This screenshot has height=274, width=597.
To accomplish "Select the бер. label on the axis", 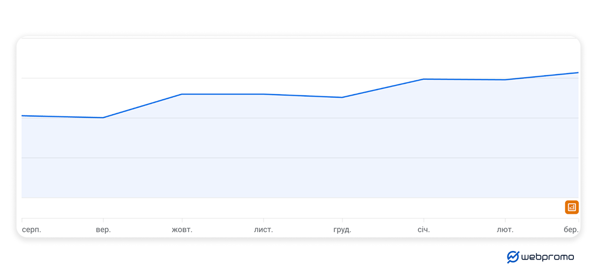I will coord(571,230).
